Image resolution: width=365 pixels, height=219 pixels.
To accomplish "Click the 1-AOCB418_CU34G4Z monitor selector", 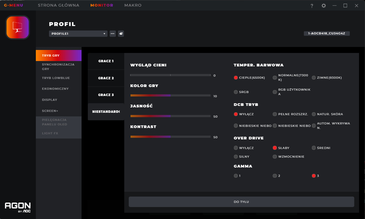I will [x=326, y=34].
